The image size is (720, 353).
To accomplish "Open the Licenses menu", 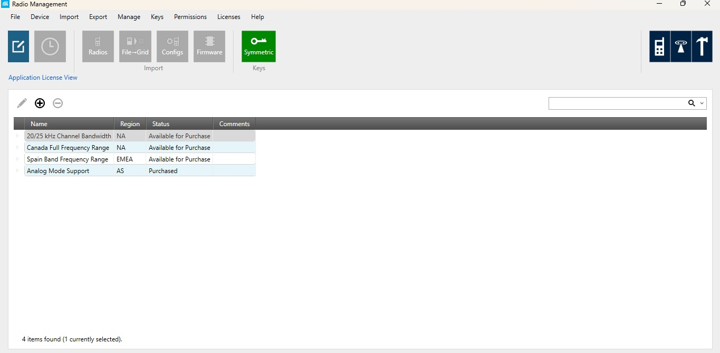I will pyautogui.click(x=229, y=17).
